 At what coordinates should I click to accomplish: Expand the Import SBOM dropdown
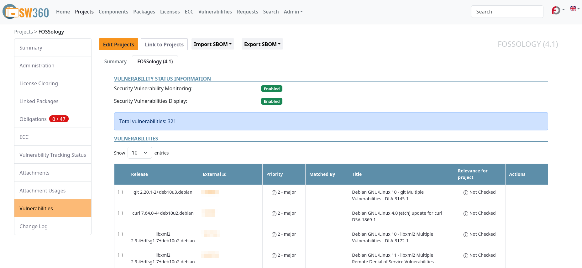(212, 44)
